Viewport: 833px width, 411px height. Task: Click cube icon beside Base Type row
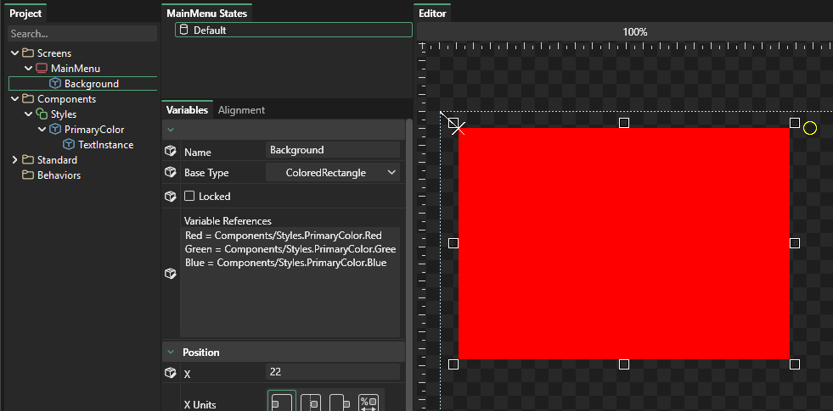(x=171, y=173)
